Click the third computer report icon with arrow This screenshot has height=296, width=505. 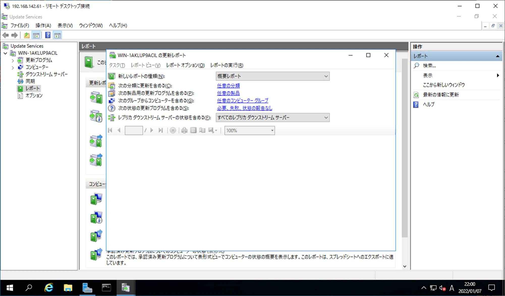(96, 236)
